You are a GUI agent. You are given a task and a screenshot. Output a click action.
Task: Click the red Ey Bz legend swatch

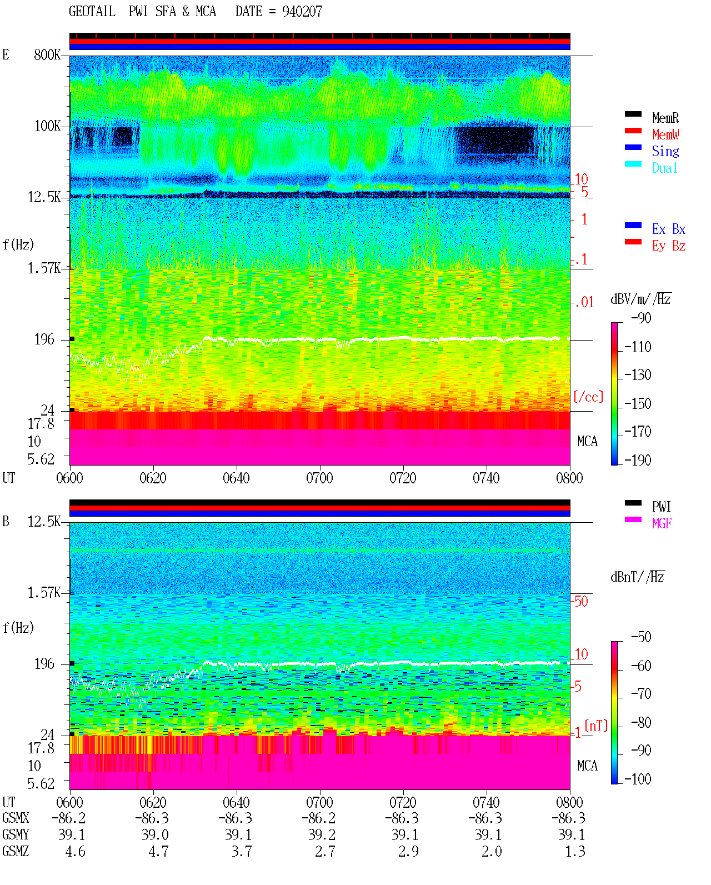pos(633,242)
